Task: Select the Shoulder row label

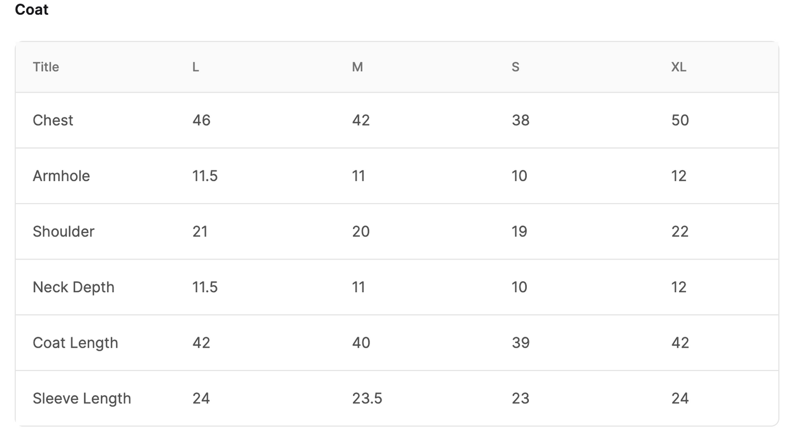Action: pos(64,232)
